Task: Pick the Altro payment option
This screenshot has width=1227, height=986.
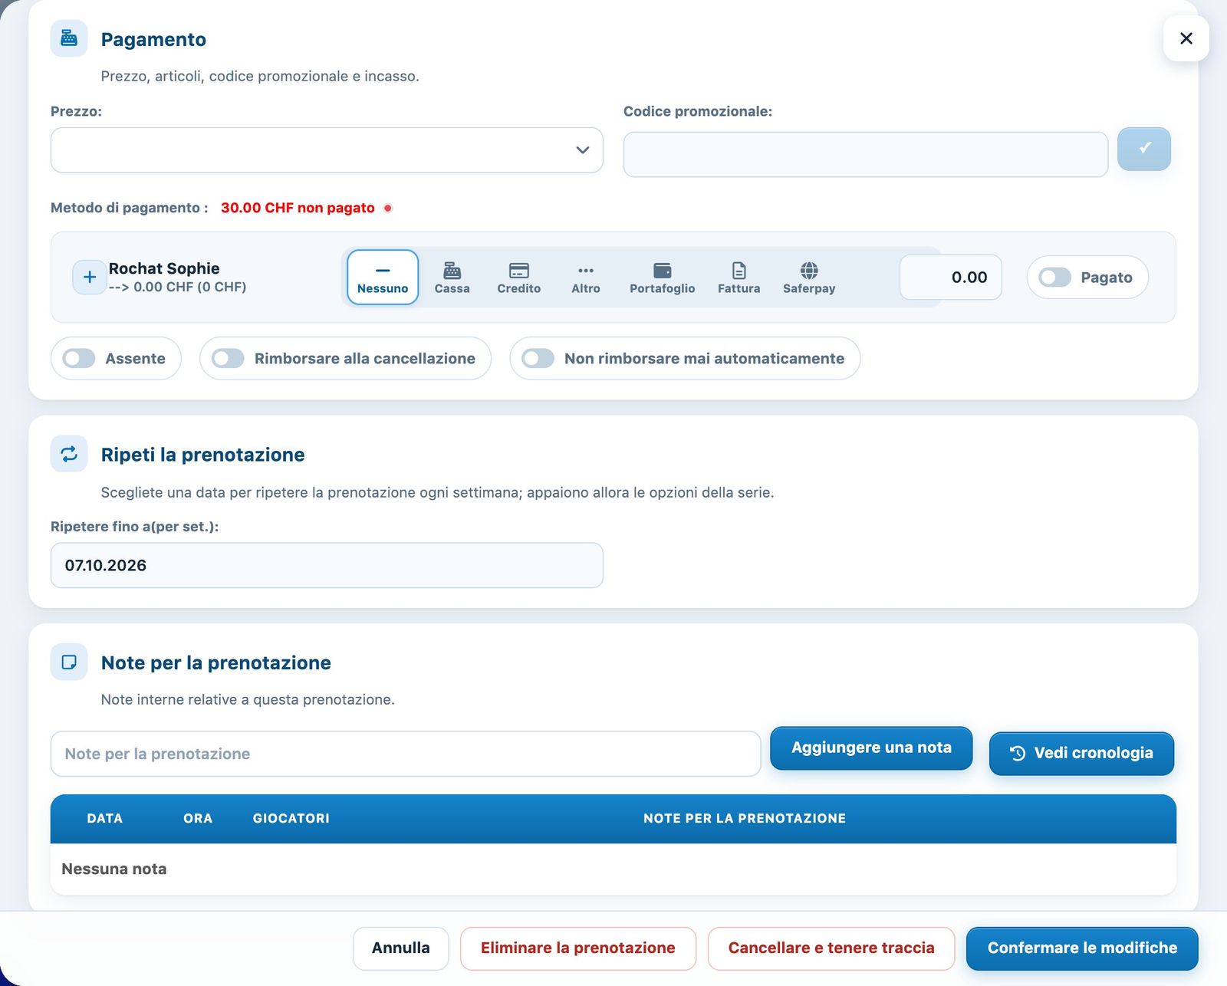Action: click(x=586, y=277)
